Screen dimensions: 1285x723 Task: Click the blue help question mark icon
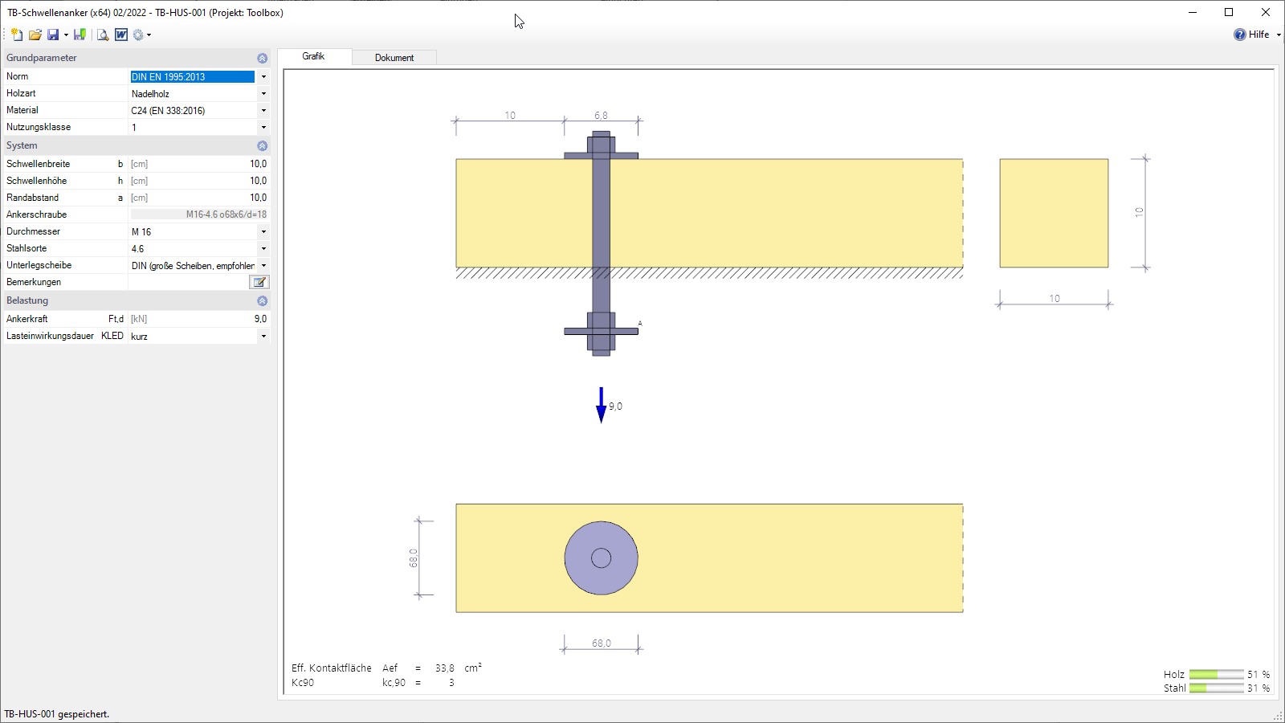[1240, 35]
